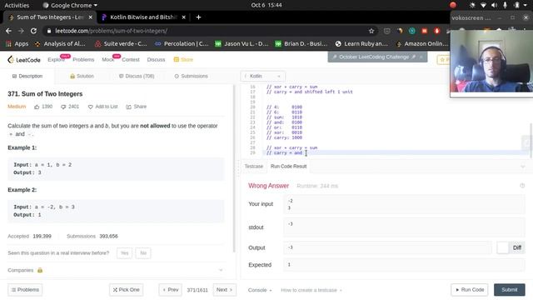Switch to the Description tab
533x300 pixels.
point(27,76)
